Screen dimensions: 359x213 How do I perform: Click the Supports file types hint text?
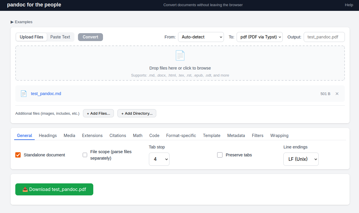pyautogui.click(x=180, y=75)
